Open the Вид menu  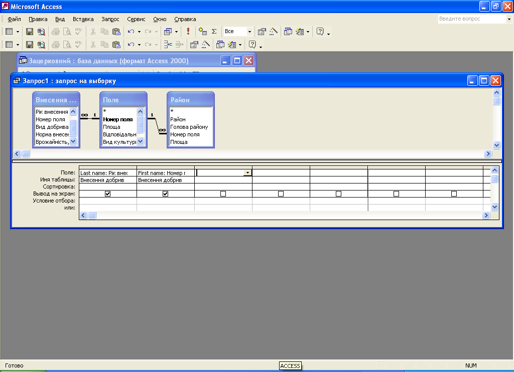point(60,19)
